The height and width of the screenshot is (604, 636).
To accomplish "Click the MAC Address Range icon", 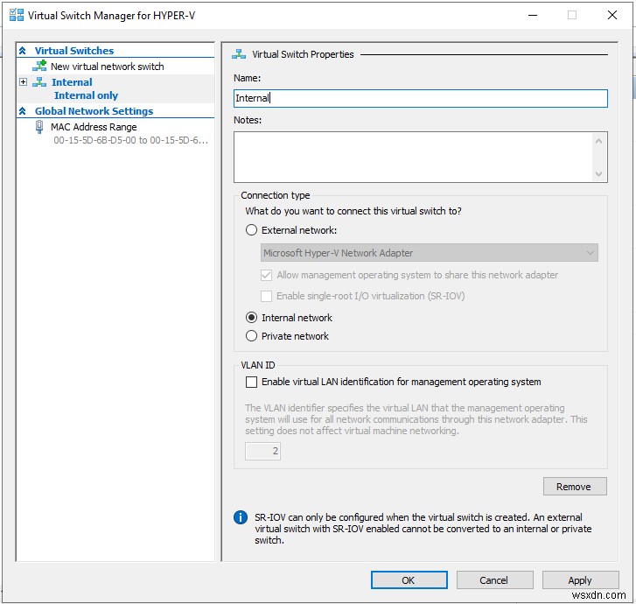I will pos(39,127).
